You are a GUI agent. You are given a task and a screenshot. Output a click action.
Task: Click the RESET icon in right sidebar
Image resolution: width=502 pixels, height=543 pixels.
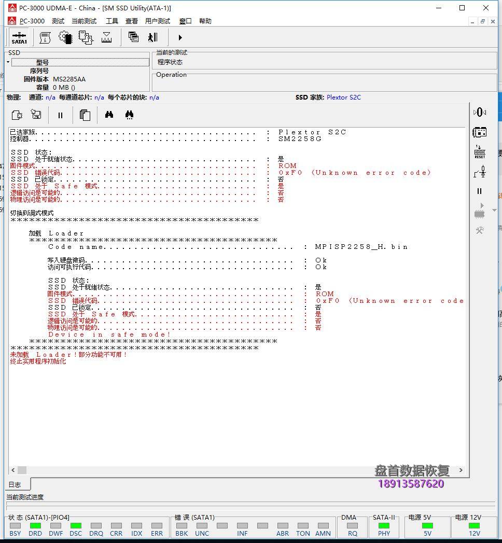click(480, 152)
